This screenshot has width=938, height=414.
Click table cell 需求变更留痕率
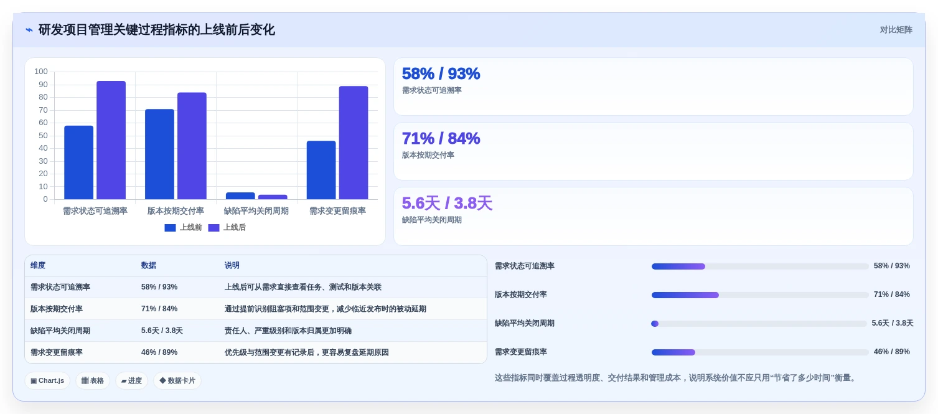[57, 352]
